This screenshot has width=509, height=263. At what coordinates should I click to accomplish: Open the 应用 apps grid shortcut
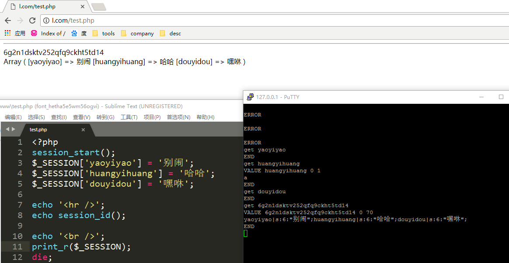pos(15,33)
